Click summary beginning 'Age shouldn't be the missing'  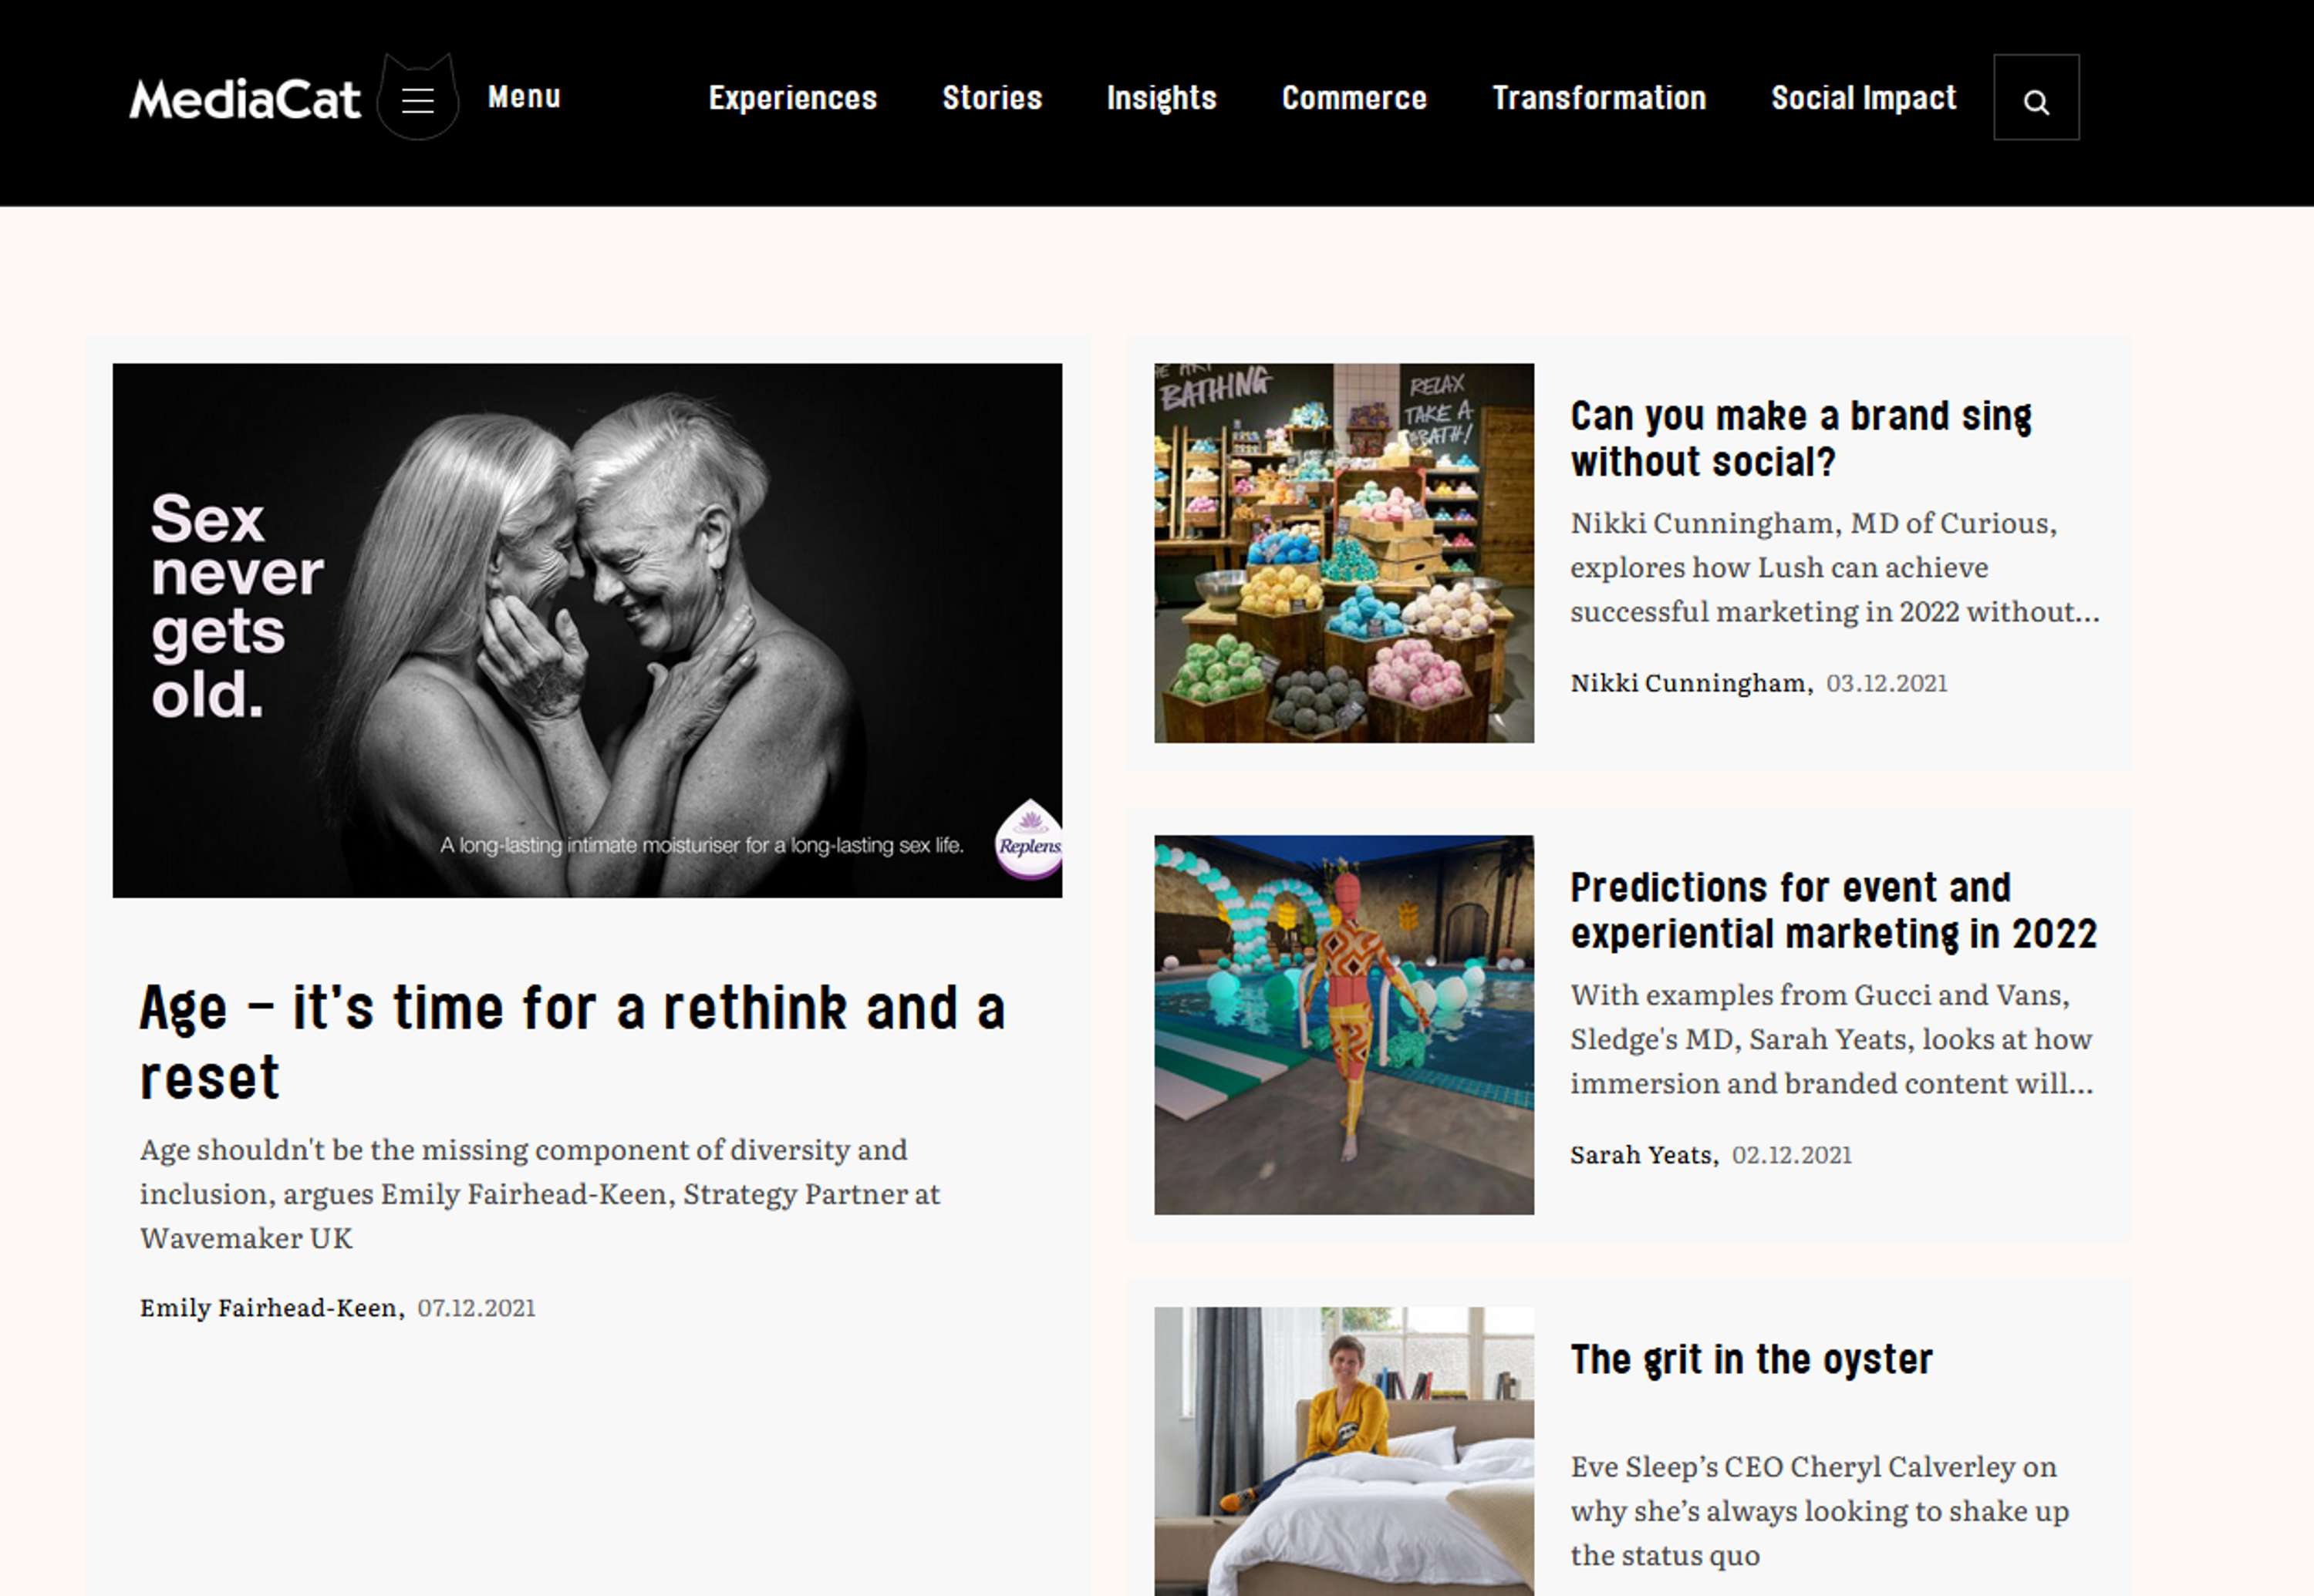click(540, 1194)
